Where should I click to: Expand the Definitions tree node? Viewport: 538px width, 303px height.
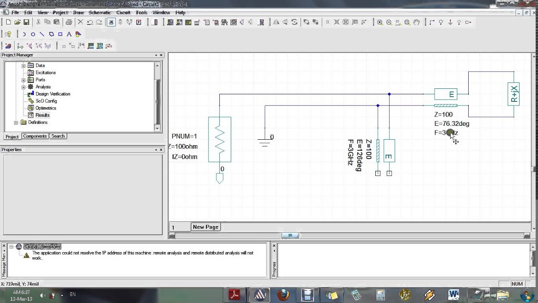pos(16,122)
